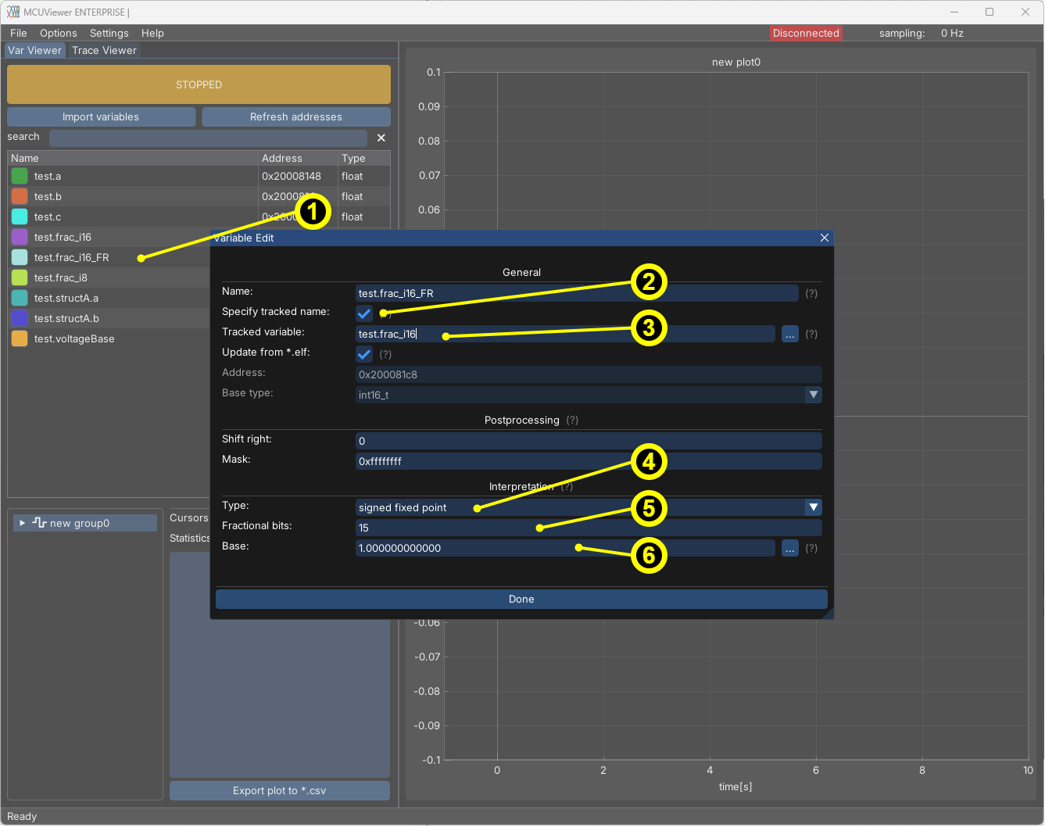1045x827 pixels.
Task: Click the Import variables button
Action: coord(101,117)
